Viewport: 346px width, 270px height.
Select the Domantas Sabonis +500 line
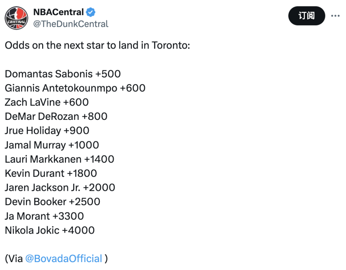tap(63, 73)
